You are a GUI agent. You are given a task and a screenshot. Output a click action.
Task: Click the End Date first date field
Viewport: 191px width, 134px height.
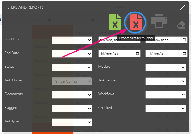119,53
